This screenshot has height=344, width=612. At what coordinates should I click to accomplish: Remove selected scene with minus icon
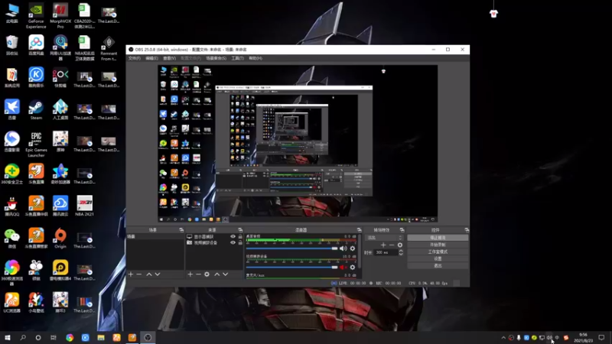click(139, 274)
